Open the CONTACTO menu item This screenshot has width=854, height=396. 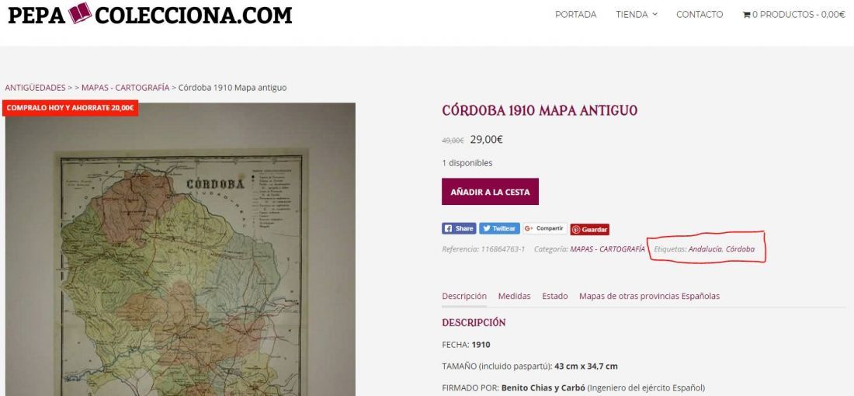pos(700,15)
